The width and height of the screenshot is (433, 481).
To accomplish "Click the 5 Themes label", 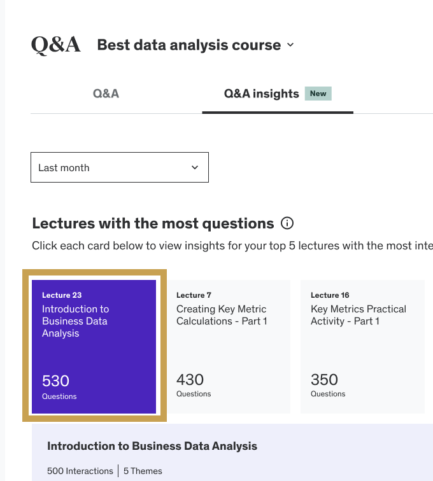I will (143, 471).
